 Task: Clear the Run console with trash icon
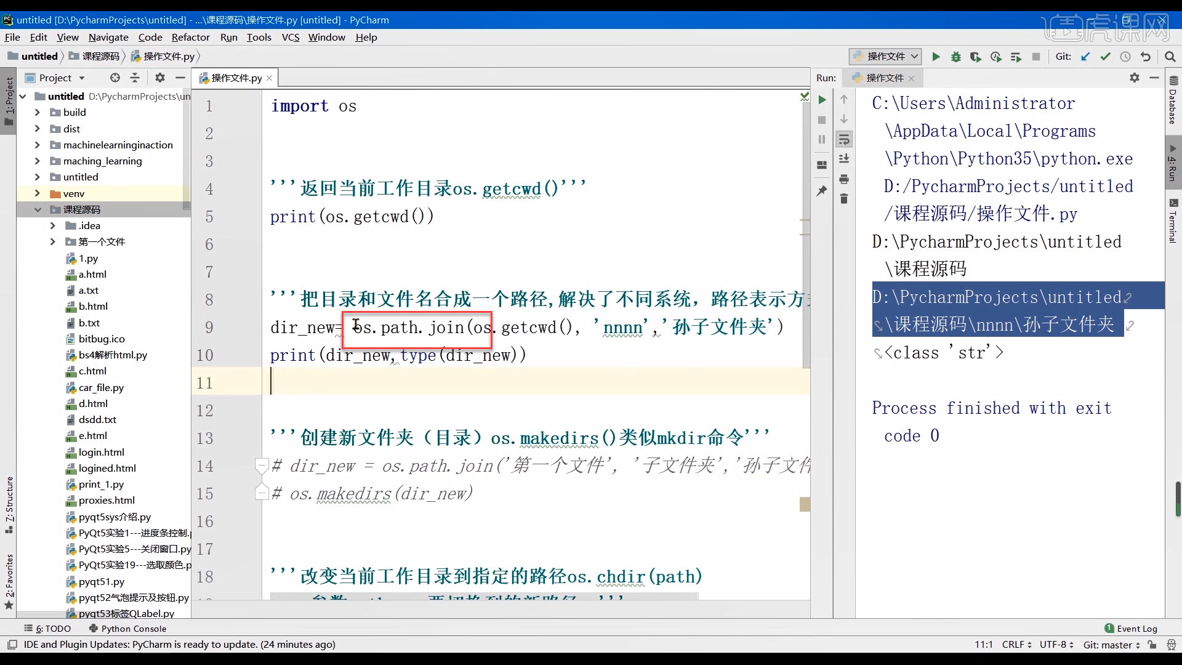(845, 199)
